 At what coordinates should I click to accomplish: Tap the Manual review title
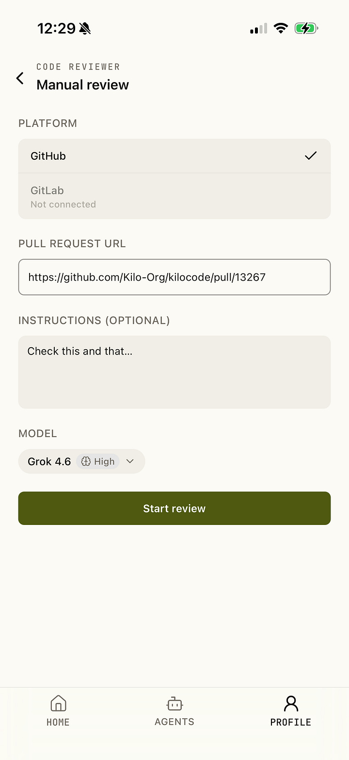point(83,84)
